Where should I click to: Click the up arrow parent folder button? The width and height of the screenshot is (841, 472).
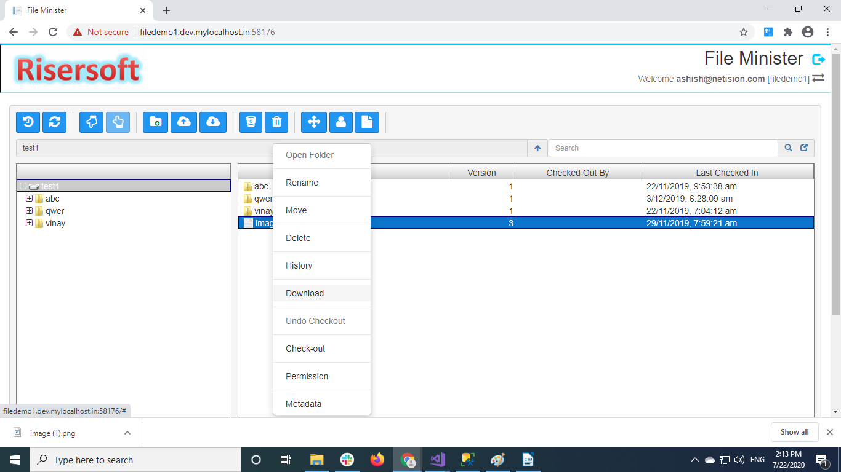pos(537,148)
